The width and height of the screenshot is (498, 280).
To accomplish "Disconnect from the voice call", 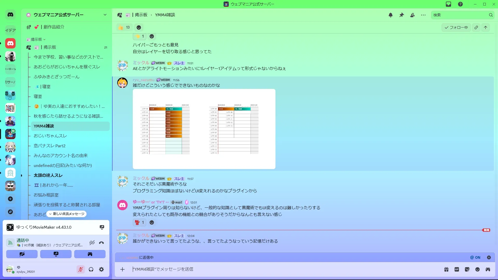I will pos(101,243).
